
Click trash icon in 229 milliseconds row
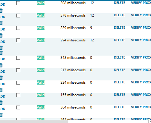tap(1, 35)
